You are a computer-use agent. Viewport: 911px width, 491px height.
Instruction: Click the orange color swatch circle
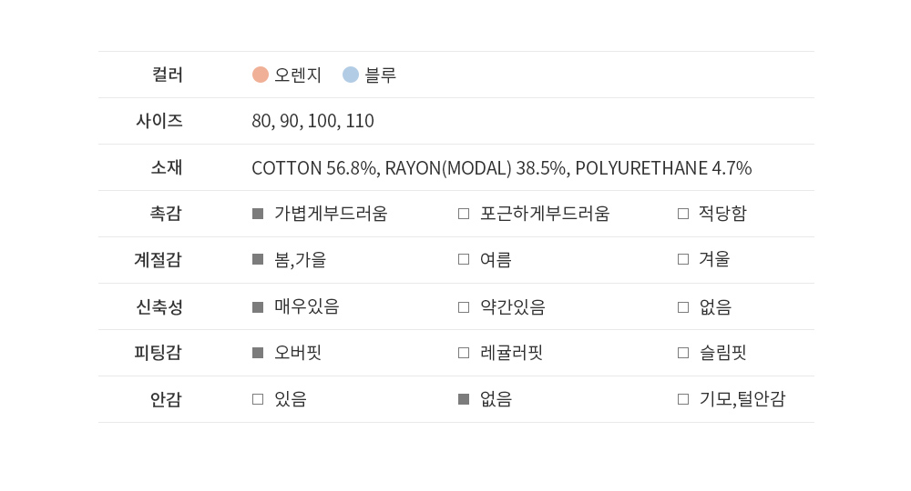click(x=261, y=75)
